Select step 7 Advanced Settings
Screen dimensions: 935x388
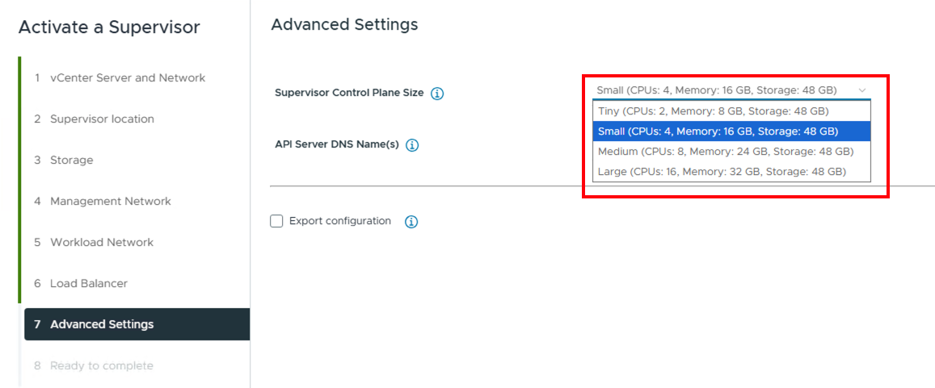[x=102, y=325]
